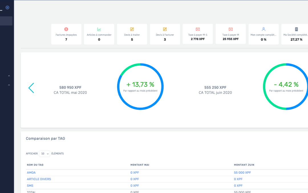308x193 pixels.
Task: Open the AMOA tag link
Action: (x=31, y=173)
